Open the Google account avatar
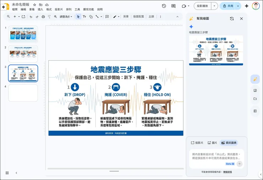 coord(256,6)
